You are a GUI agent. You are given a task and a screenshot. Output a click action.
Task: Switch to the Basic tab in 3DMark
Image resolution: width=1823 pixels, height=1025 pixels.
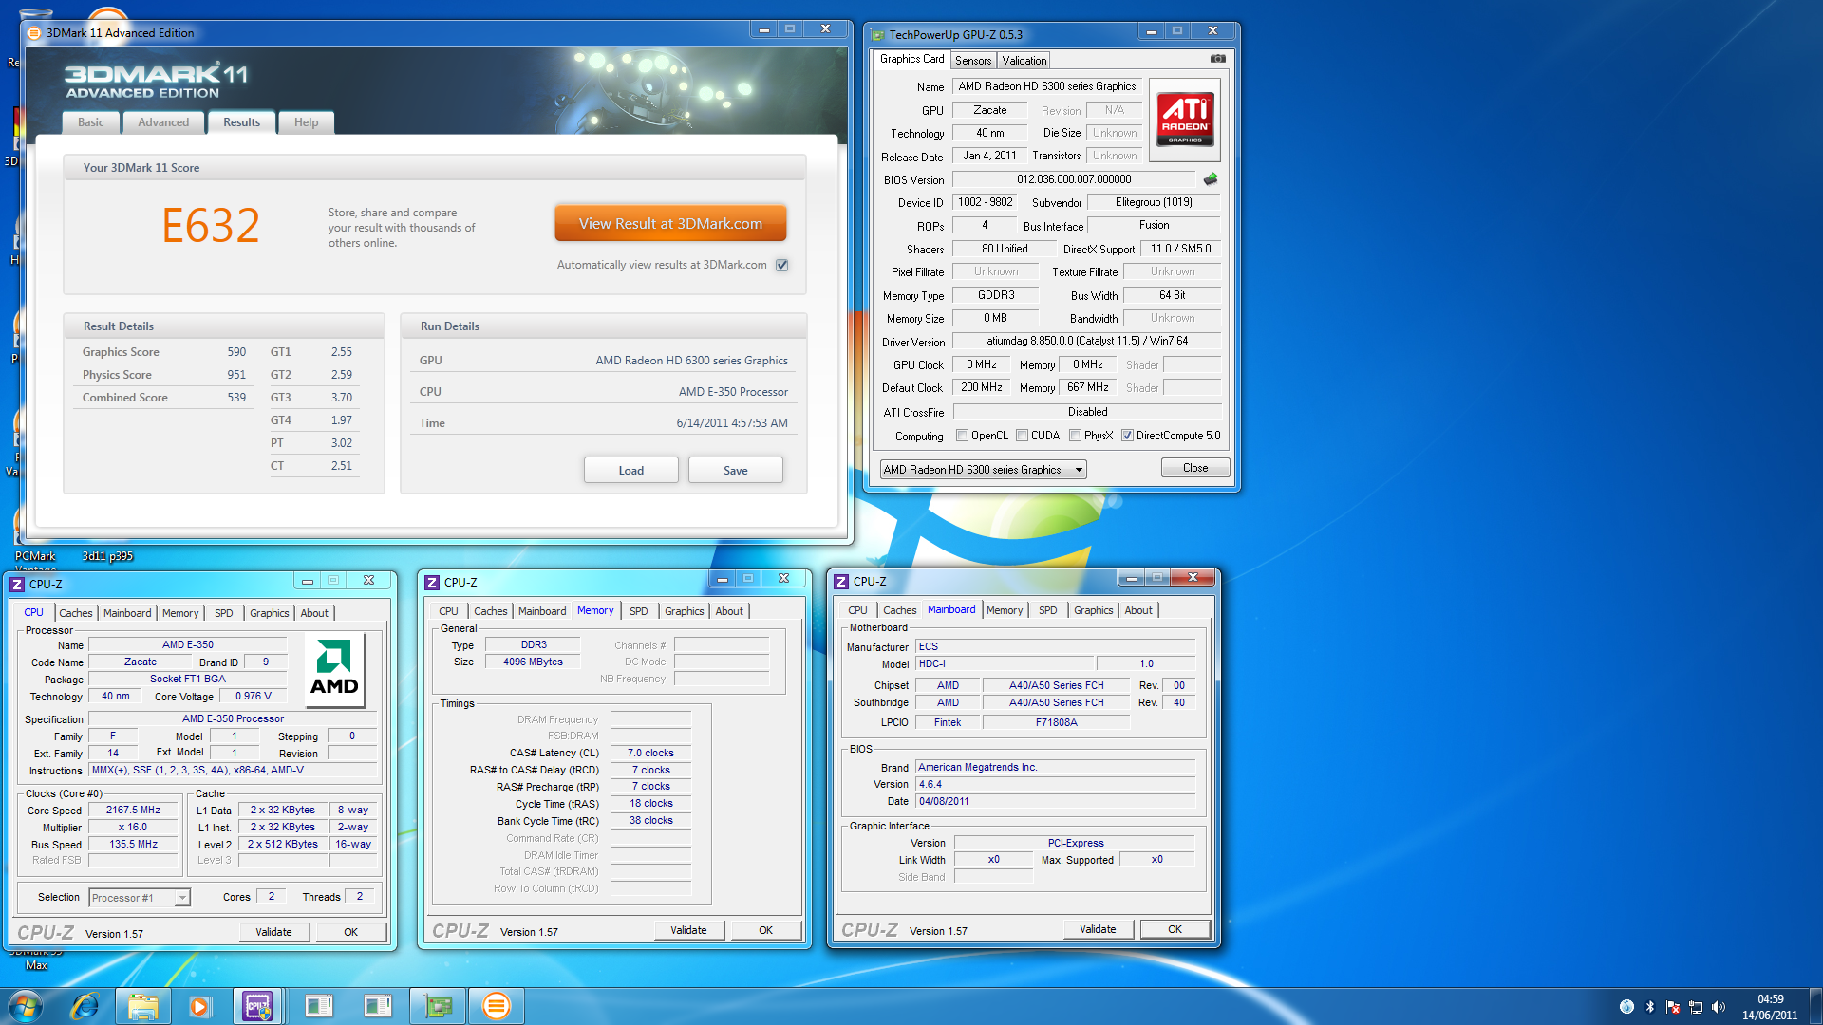tap(91, 122)
